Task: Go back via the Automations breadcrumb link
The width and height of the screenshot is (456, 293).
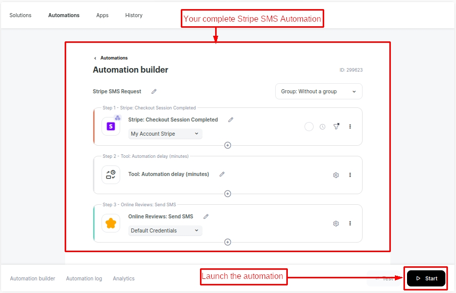Action: 114,58
